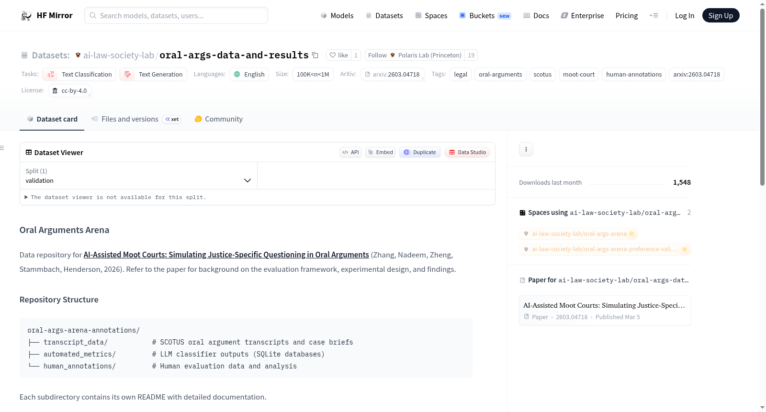Screen dimensions: 766x412
Task: Click the Downloads last month value 1,548
Action: 682,182
